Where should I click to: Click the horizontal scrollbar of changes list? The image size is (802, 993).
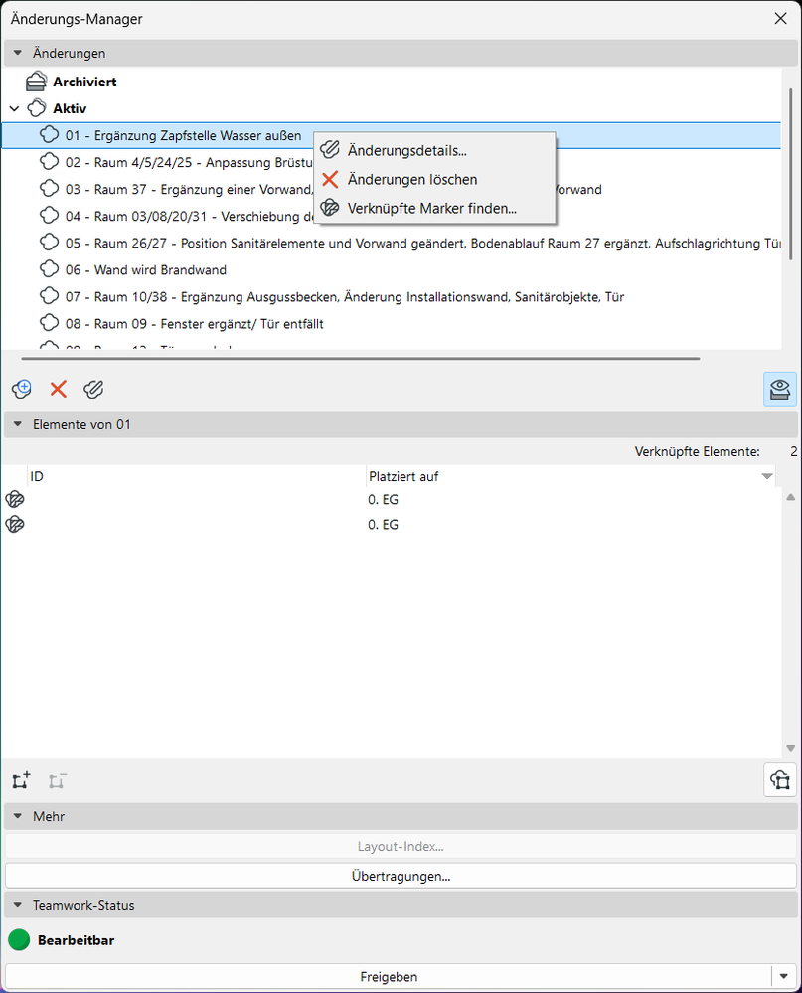coord(360,359)
